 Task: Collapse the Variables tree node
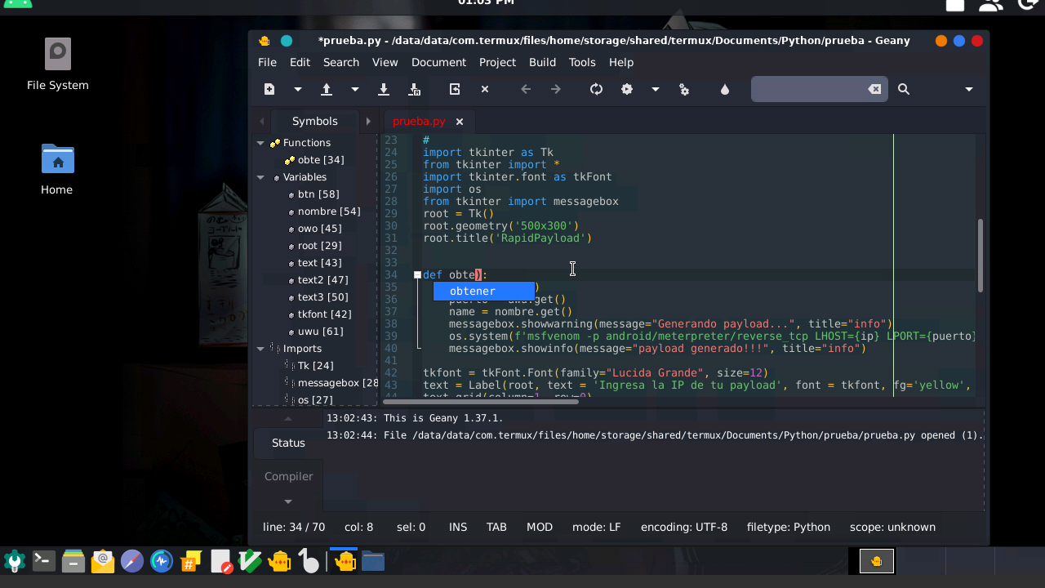tap(260, 177)
